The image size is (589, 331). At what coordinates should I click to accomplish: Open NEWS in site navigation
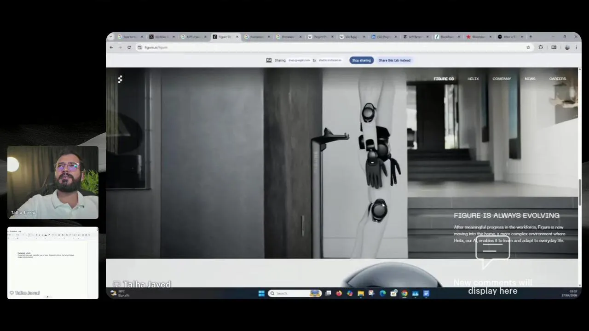530,79
